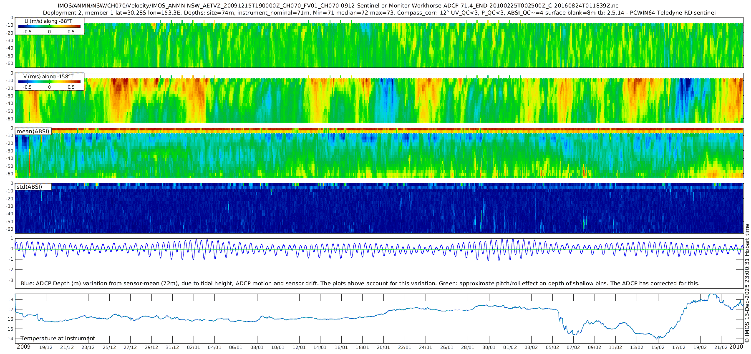The width and height of the screenshot is (751, 354).
Task: Click the 14/01 date tick label
Action: 320,347
